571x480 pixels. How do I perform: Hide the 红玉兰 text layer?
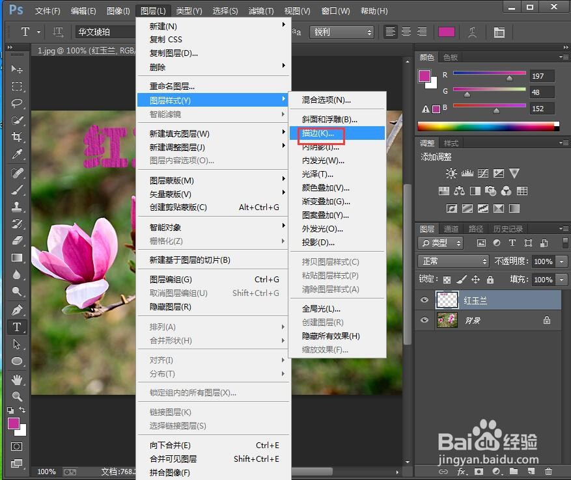[425, 300]
